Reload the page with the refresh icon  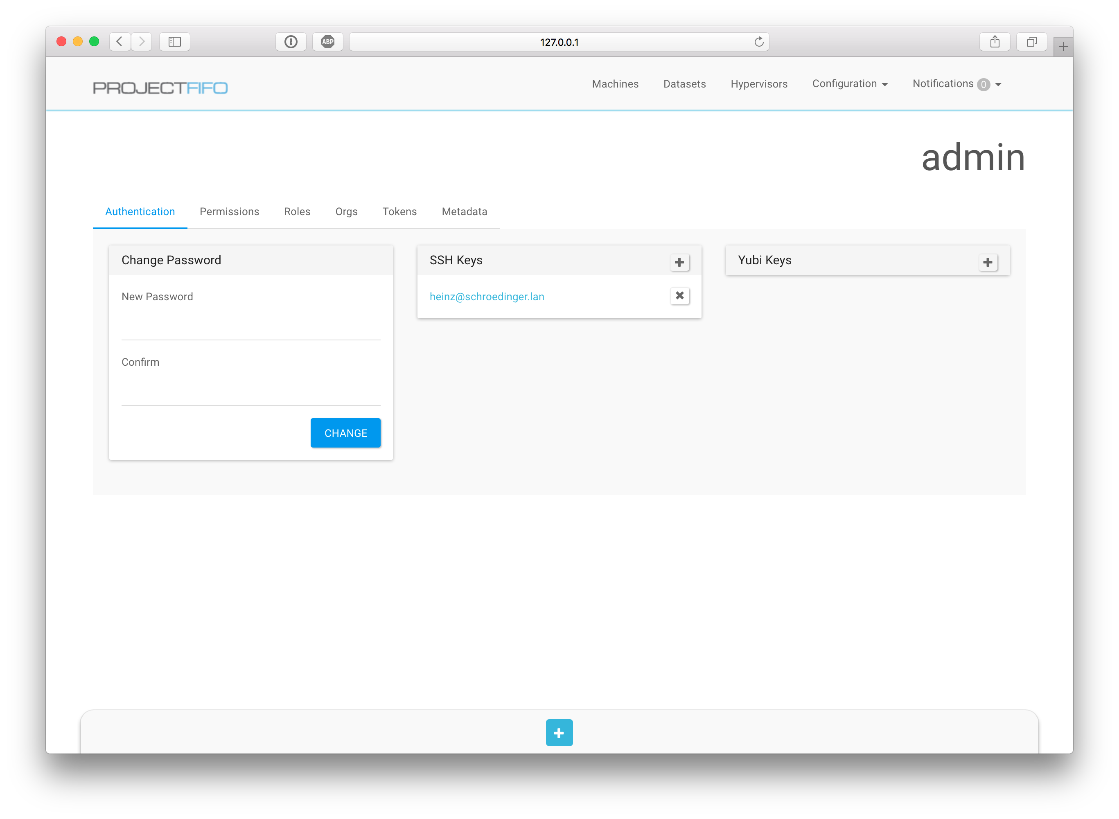pyautogui.click(x=758, y=42)
